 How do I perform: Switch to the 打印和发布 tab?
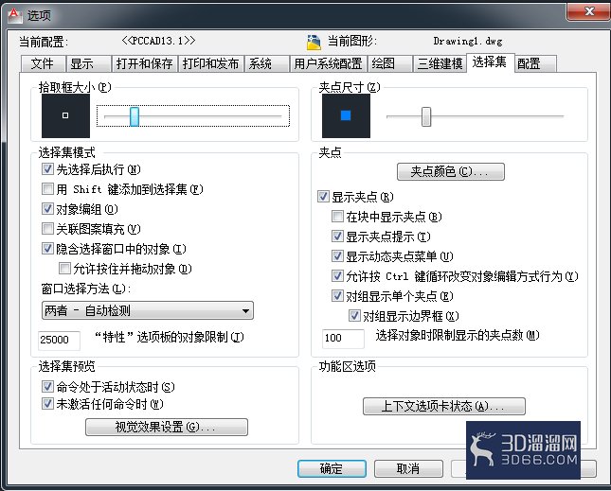211,63
